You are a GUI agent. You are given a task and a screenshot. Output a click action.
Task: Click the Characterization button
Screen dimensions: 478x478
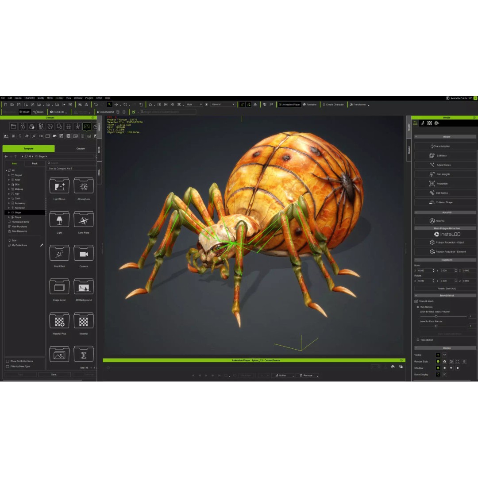(x=445, y=146)
